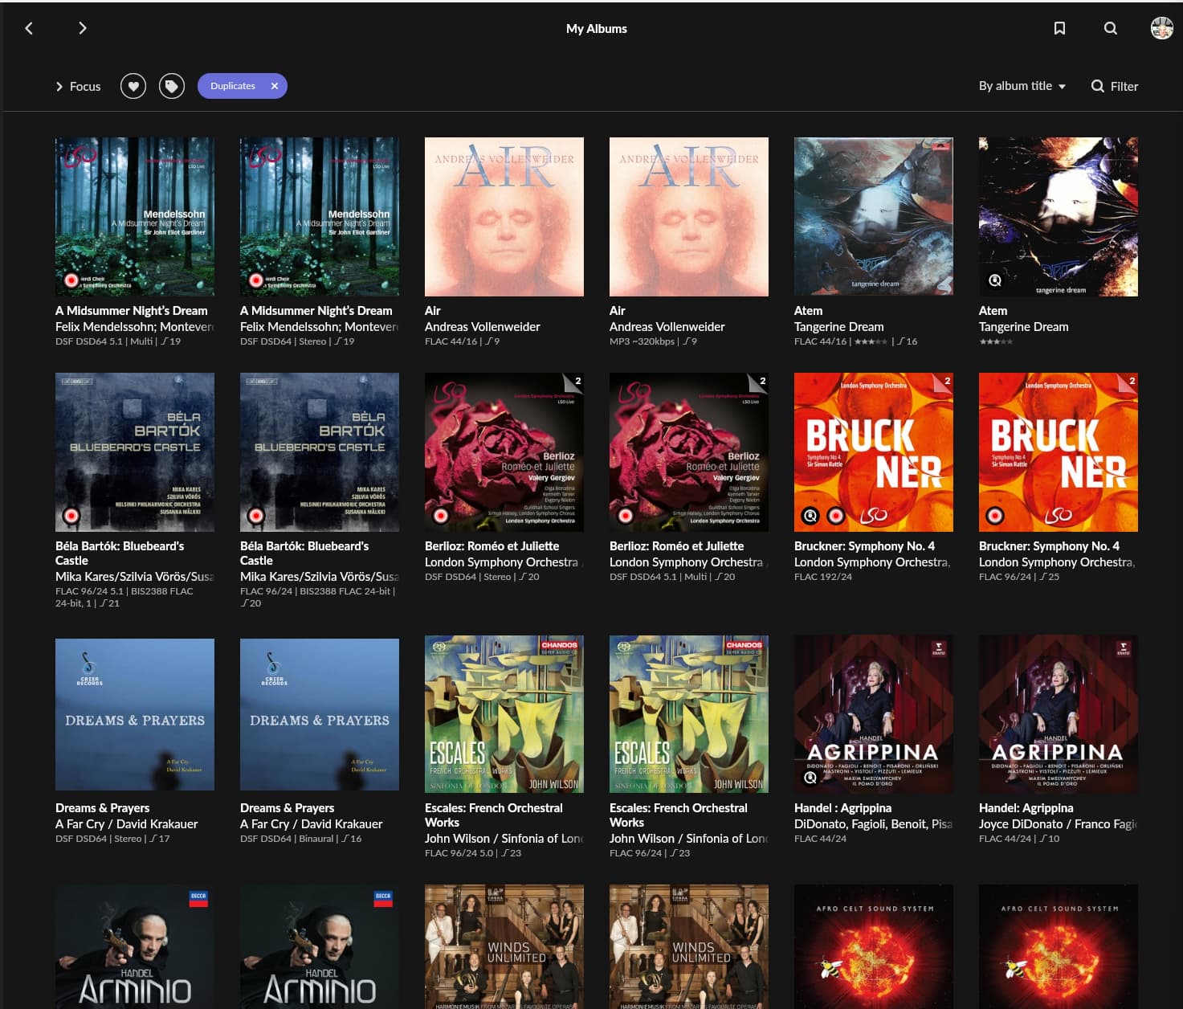
Task: Toggle the heart favorites filter
Action: pyautogui.click(x=133, y=86)
